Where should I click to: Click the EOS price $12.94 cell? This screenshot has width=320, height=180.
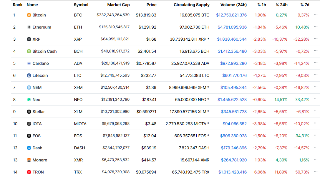pos(150,136)
